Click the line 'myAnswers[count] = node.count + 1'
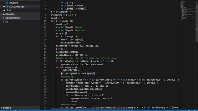The image size is (198, 111). click(x=91, y=98)
